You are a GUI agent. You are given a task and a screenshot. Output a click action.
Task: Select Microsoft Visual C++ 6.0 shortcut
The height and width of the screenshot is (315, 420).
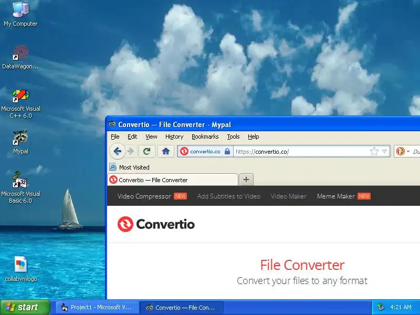point(20,104)
